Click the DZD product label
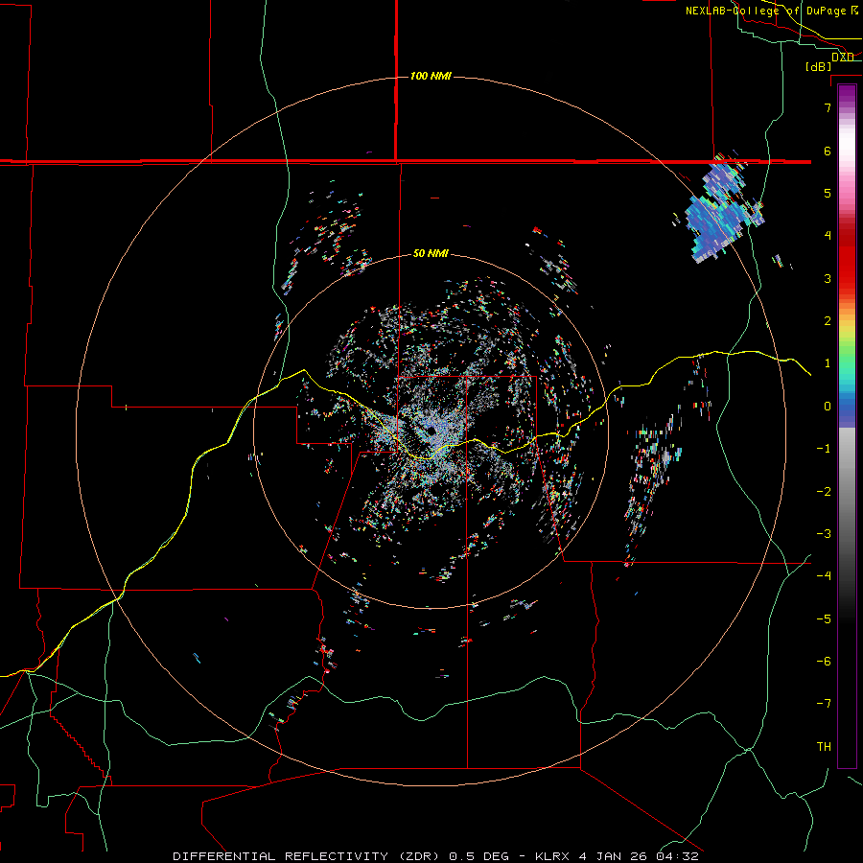This screenshot has height=863, width=863. pos(843,57)
